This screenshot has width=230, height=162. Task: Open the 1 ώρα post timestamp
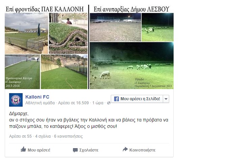tap(98, 103)
